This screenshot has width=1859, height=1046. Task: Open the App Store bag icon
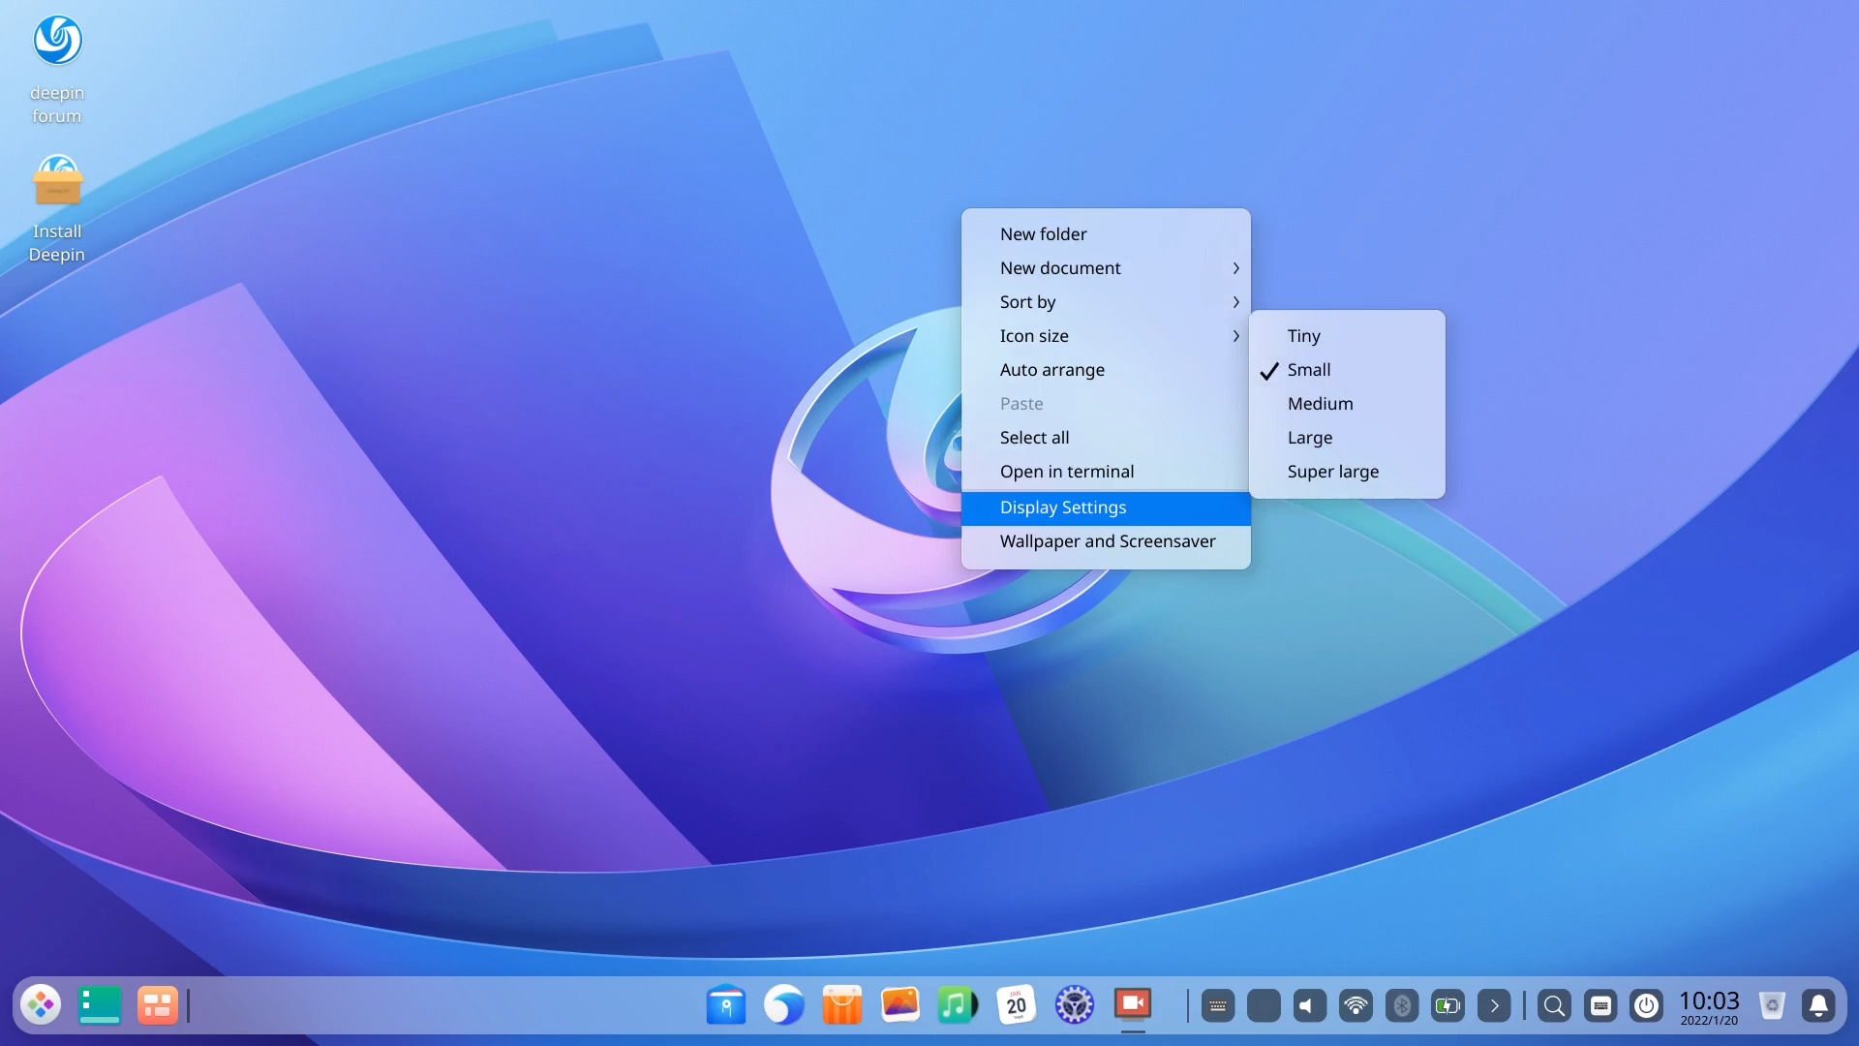coord(842,1005)
